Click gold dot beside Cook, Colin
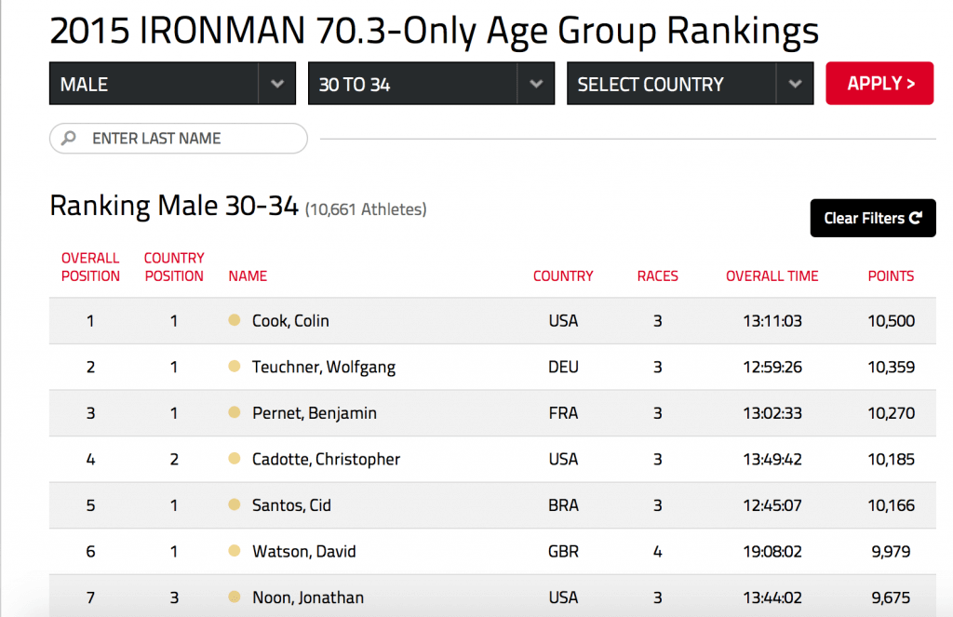 pos(235,321)
